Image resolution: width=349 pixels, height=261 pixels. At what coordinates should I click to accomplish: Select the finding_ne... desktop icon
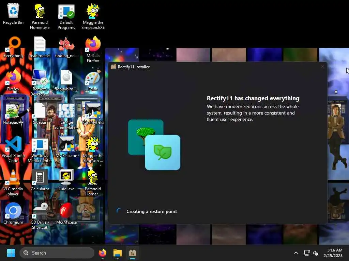click(x=66, y=47)
